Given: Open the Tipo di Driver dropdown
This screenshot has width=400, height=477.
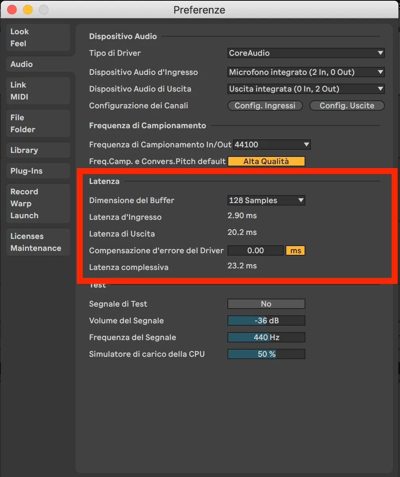Looking at the screenshot, I should [306, 53].
